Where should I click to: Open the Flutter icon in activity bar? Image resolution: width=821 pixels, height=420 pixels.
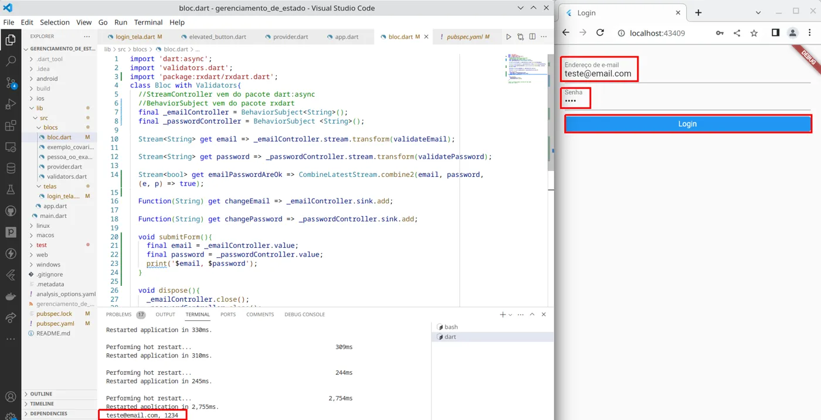(x=11, y=275)
